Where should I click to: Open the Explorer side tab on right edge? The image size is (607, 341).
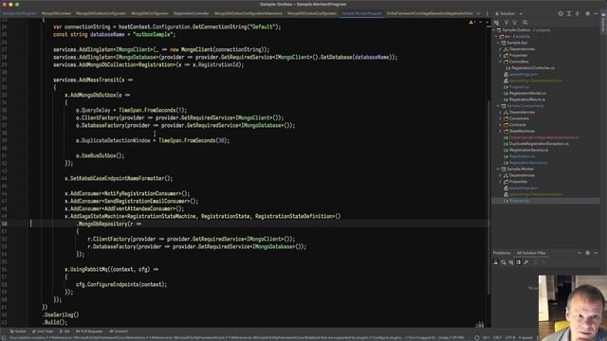603,23
